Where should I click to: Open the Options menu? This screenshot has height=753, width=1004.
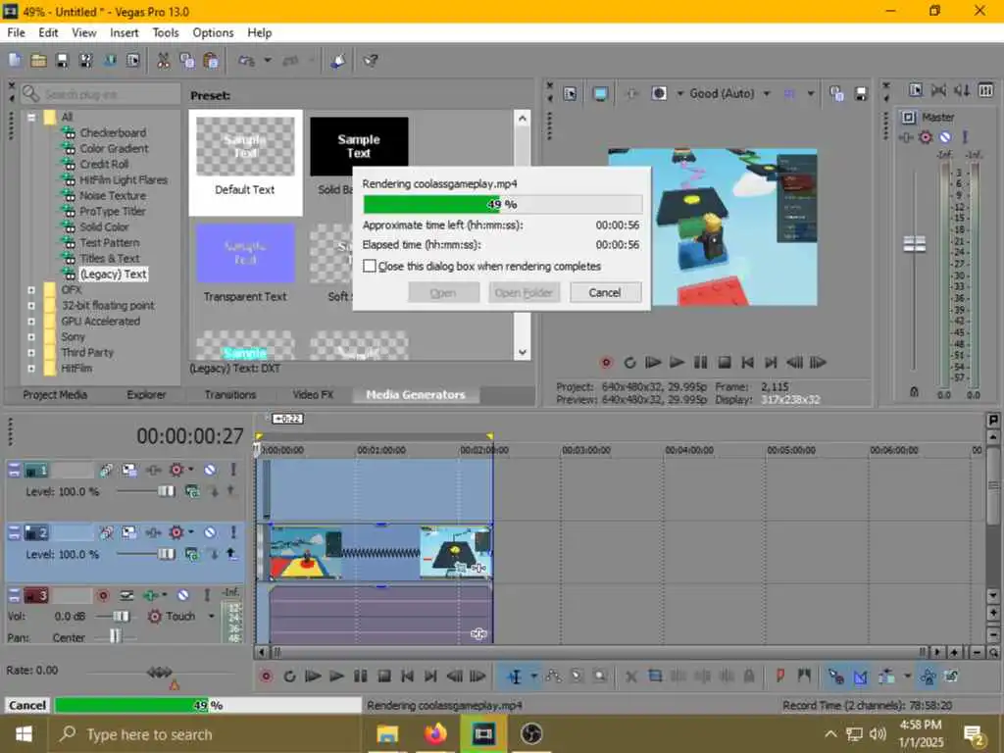(213, 32)
